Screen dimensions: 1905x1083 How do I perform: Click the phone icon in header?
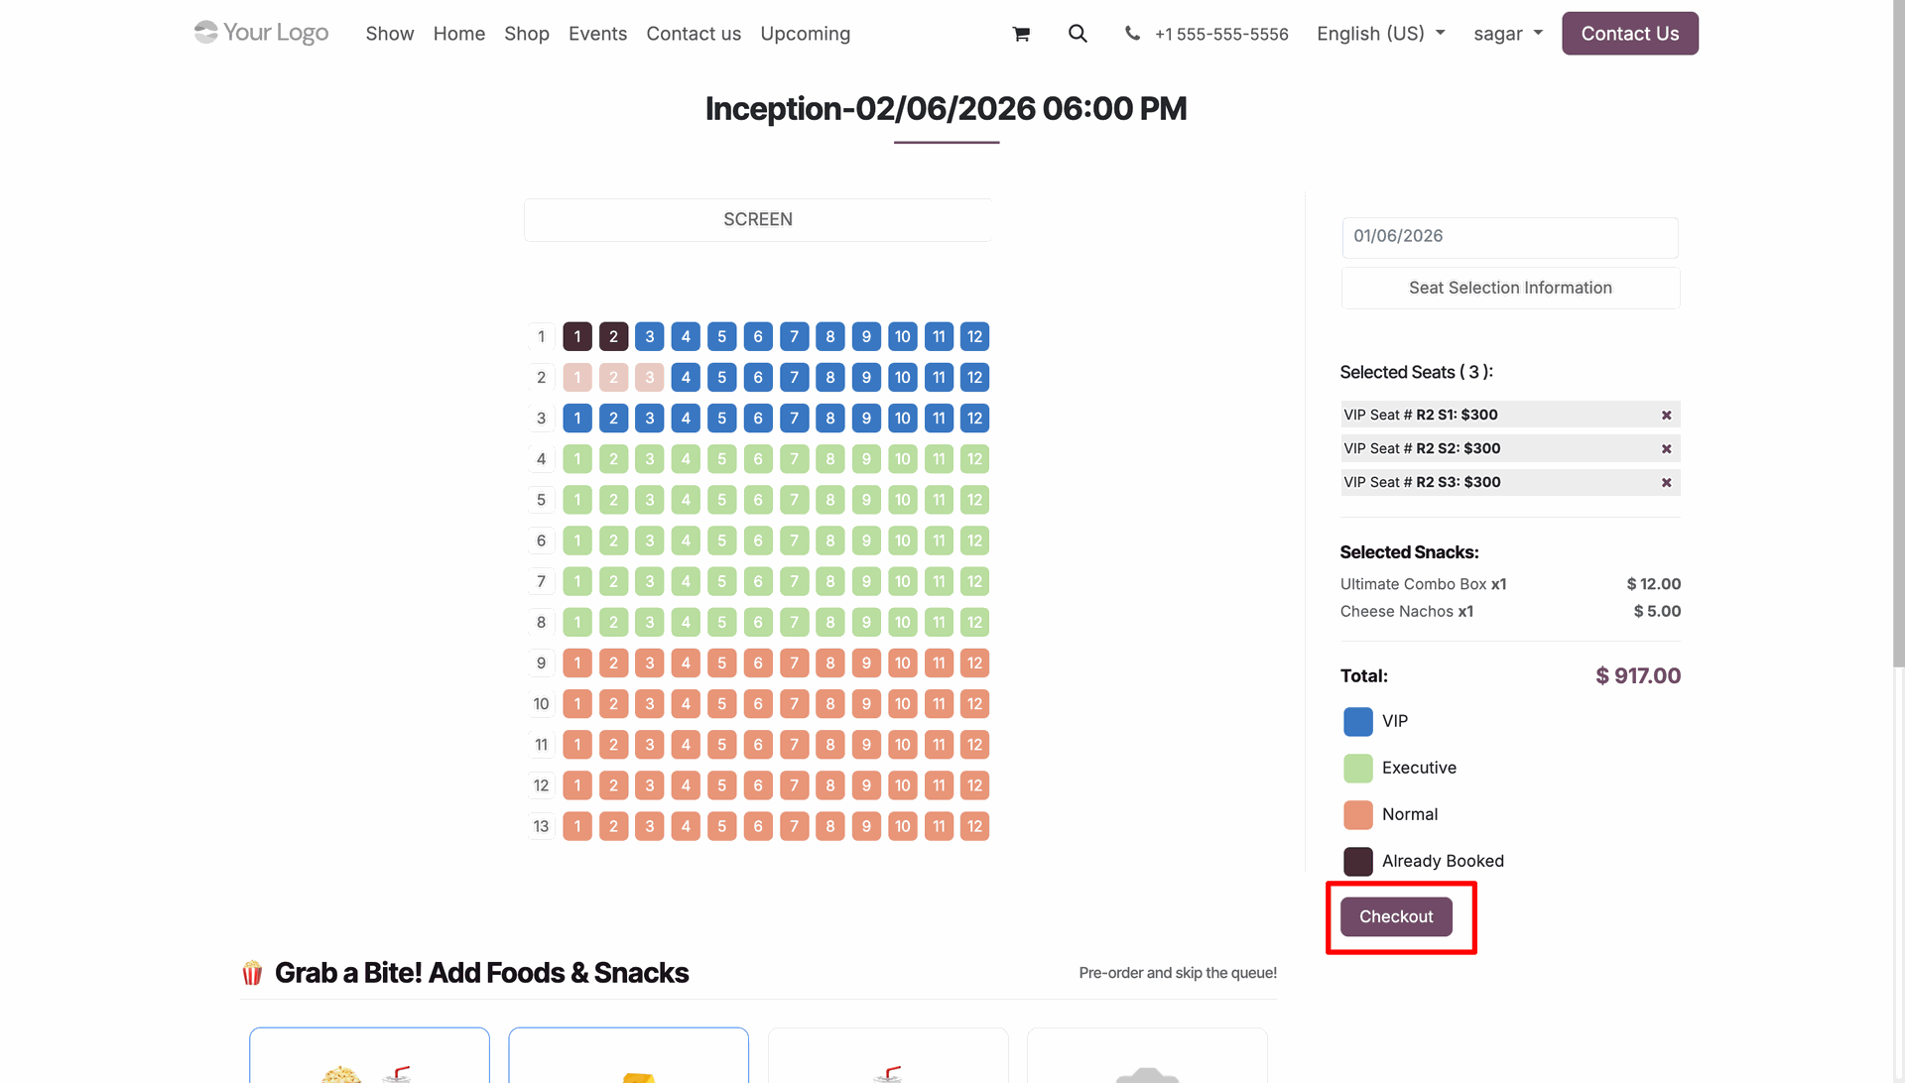(x=1132, y=34)
